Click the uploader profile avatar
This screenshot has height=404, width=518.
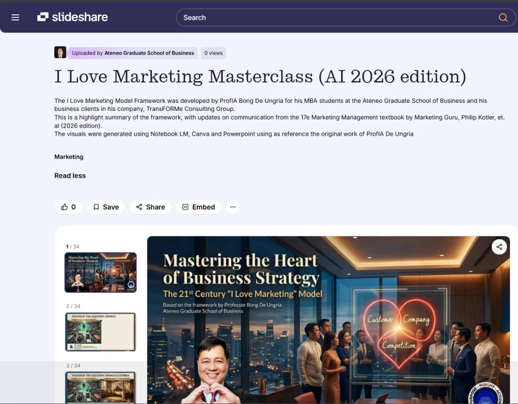tap(60, 53)
